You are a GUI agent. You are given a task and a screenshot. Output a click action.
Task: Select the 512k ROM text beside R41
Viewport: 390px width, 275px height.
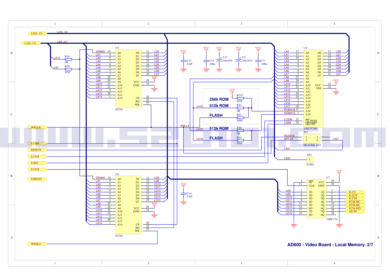(x=219, y=106)
